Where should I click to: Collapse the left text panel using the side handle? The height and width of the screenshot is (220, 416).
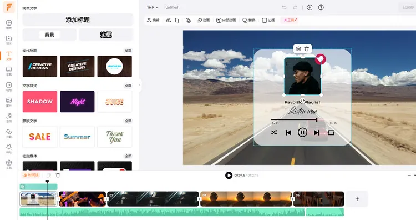click(x=140, y=85)
